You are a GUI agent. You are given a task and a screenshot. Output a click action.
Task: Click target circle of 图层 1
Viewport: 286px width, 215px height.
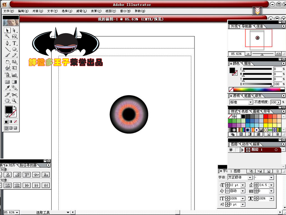tap(276, 150)
